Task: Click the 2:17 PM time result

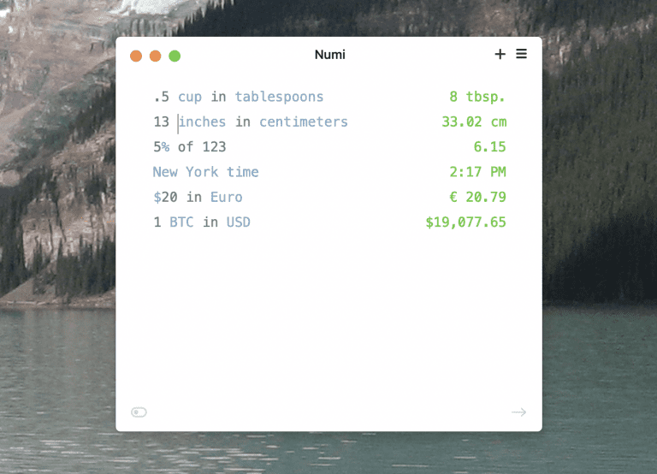Action: [x=477, y=172]
